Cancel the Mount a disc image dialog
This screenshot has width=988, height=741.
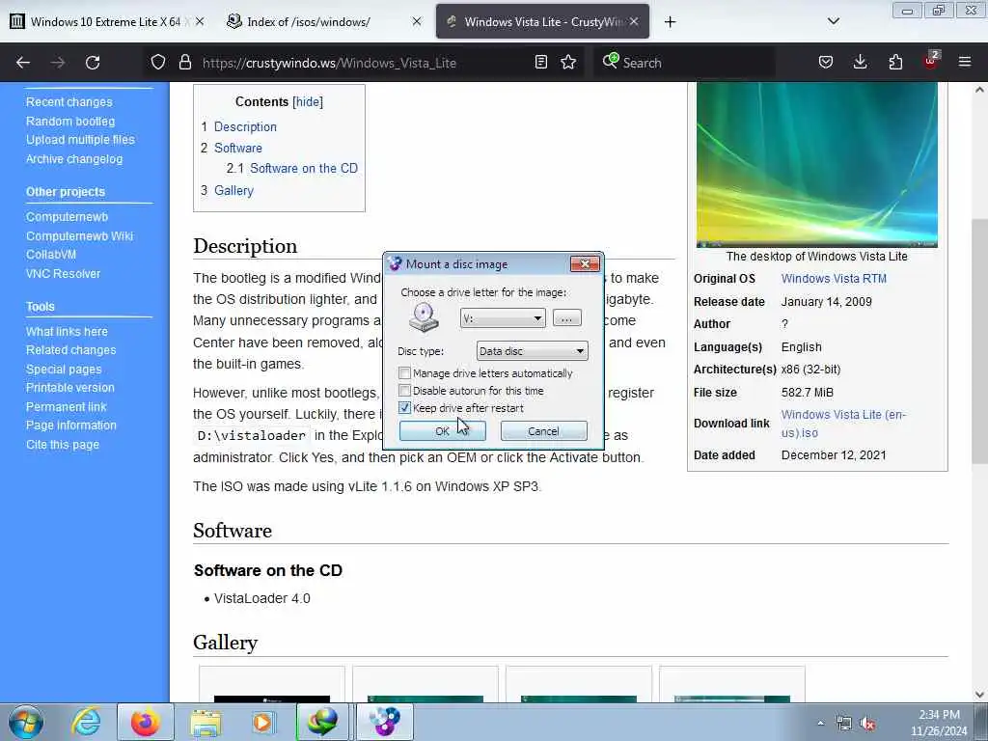tap(543, 431)
